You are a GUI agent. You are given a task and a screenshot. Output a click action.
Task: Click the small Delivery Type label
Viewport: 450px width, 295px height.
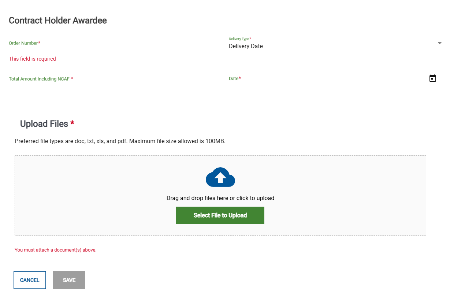click(239, 39)
